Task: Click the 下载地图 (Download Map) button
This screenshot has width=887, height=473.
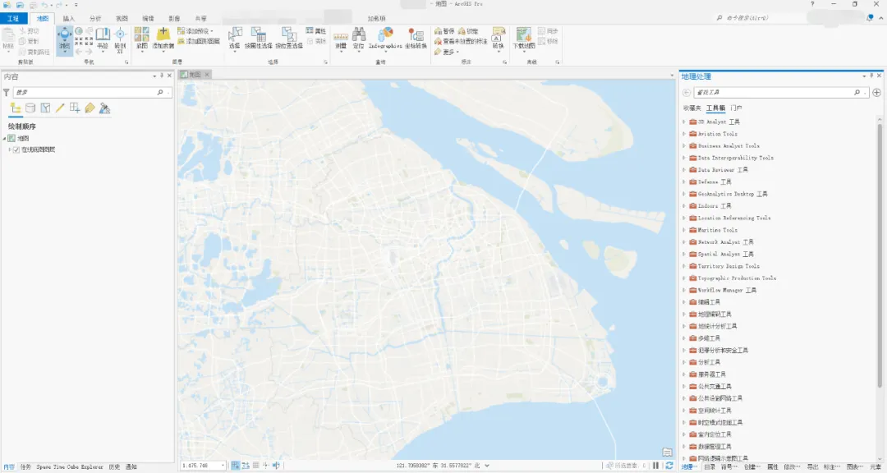Action: tap(524, 39)
